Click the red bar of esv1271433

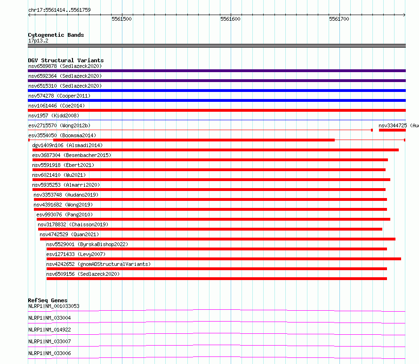[224, 259]
